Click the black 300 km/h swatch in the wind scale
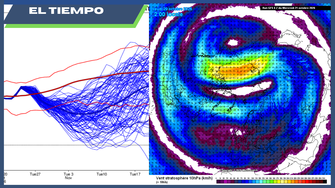Viewport: 335px width, 188px height. 325,181
